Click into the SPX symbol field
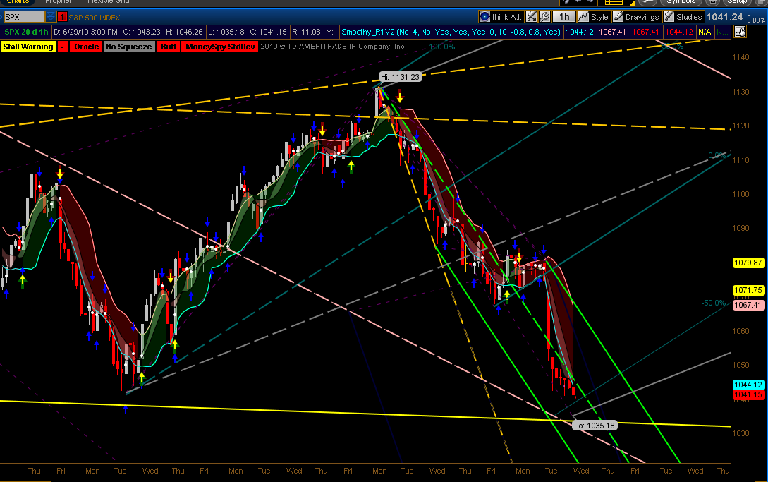This screenshot has height=482, width=768. [x=24, y=17]
